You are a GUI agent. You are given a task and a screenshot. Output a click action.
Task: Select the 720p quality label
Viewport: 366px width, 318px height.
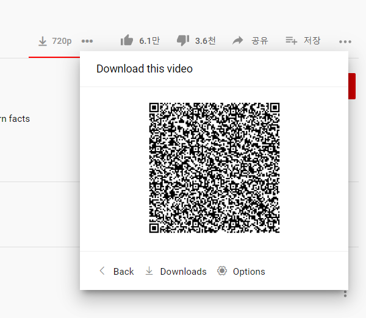[62, 41]
